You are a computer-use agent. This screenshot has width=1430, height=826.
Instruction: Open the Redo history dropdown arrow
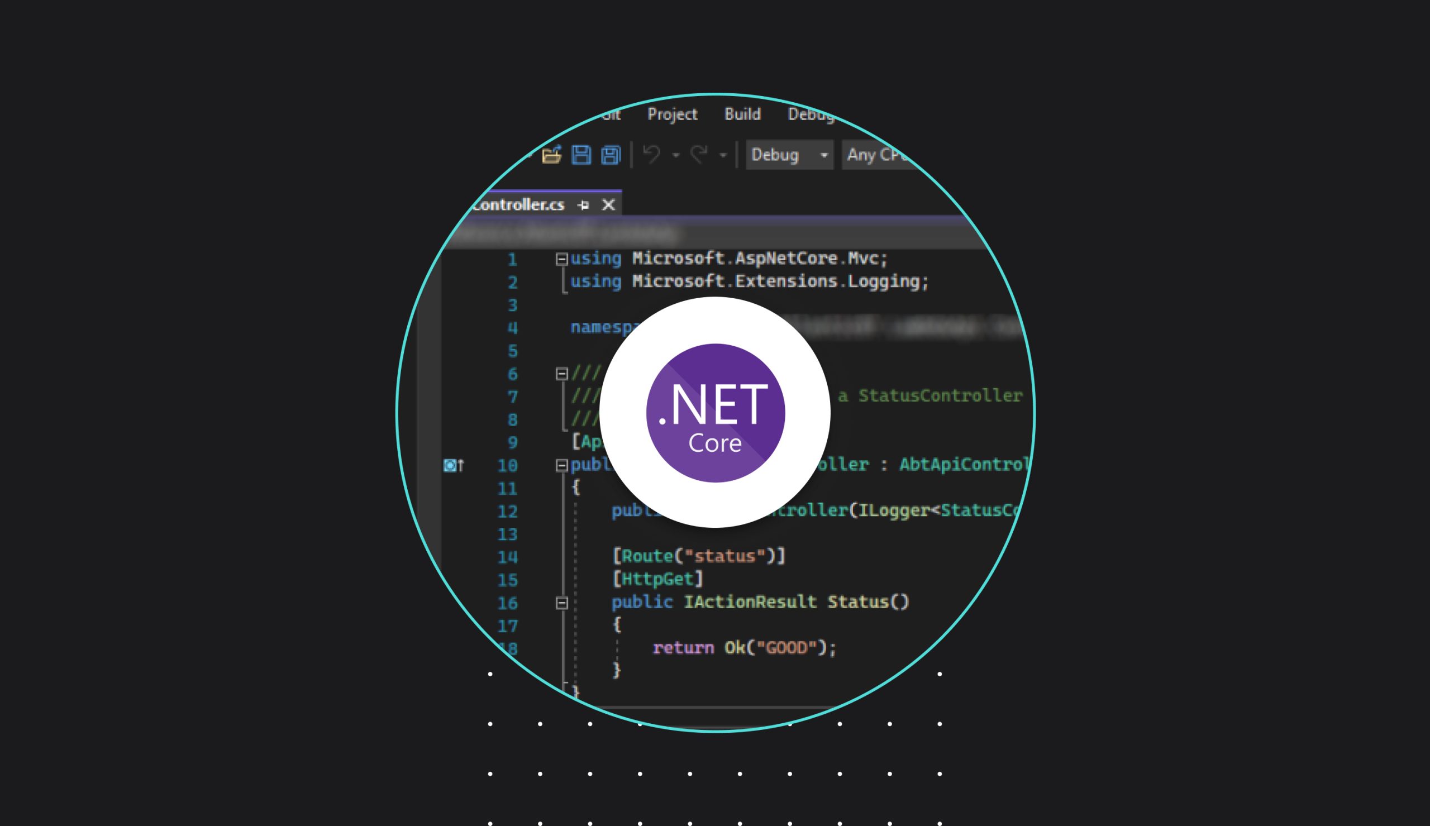pyautogui.click(x=723, y=155)
